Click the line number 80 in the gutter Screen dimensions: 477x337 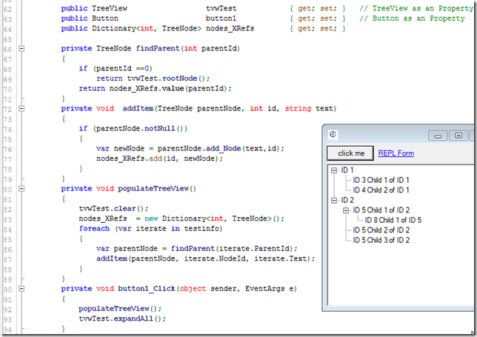click(7, 190)
